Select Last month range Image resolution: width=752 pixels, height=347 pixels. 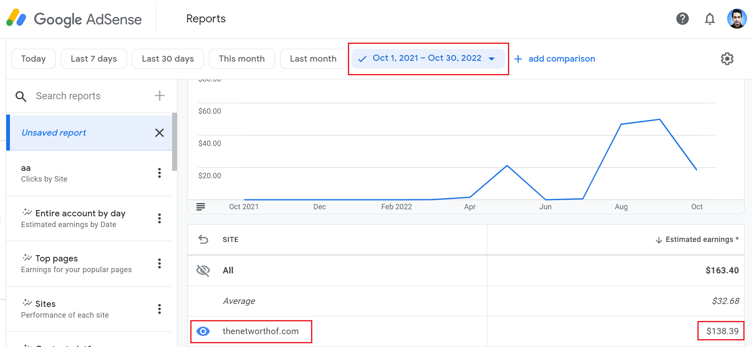[313, 59]
